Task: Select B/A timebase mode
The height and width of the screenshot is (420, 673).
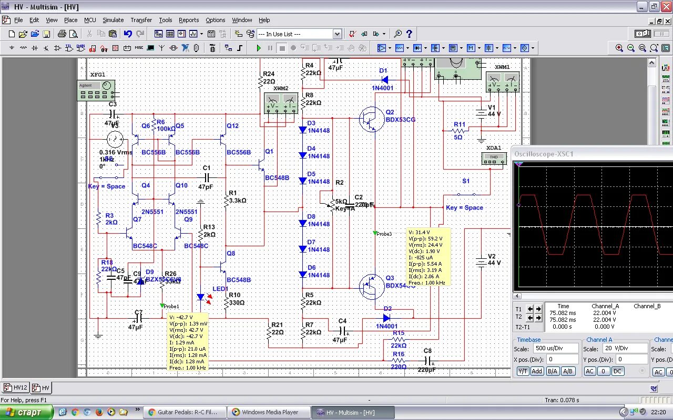Action: click(x=553, y=371)
